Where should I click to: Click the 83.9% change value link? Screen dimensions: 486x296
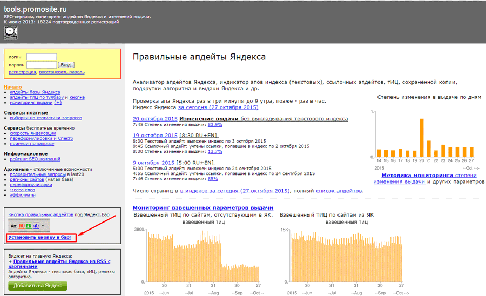pos(215,125)
